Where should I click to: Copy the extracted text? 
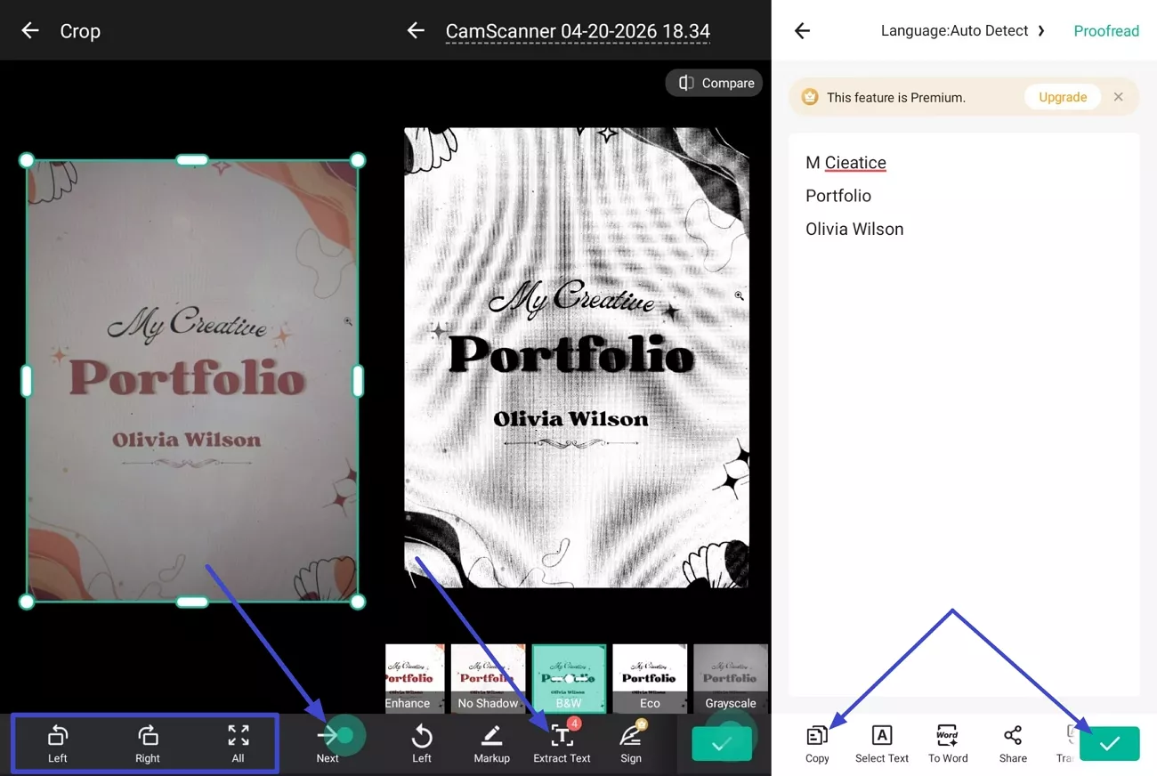pos(817,743)
